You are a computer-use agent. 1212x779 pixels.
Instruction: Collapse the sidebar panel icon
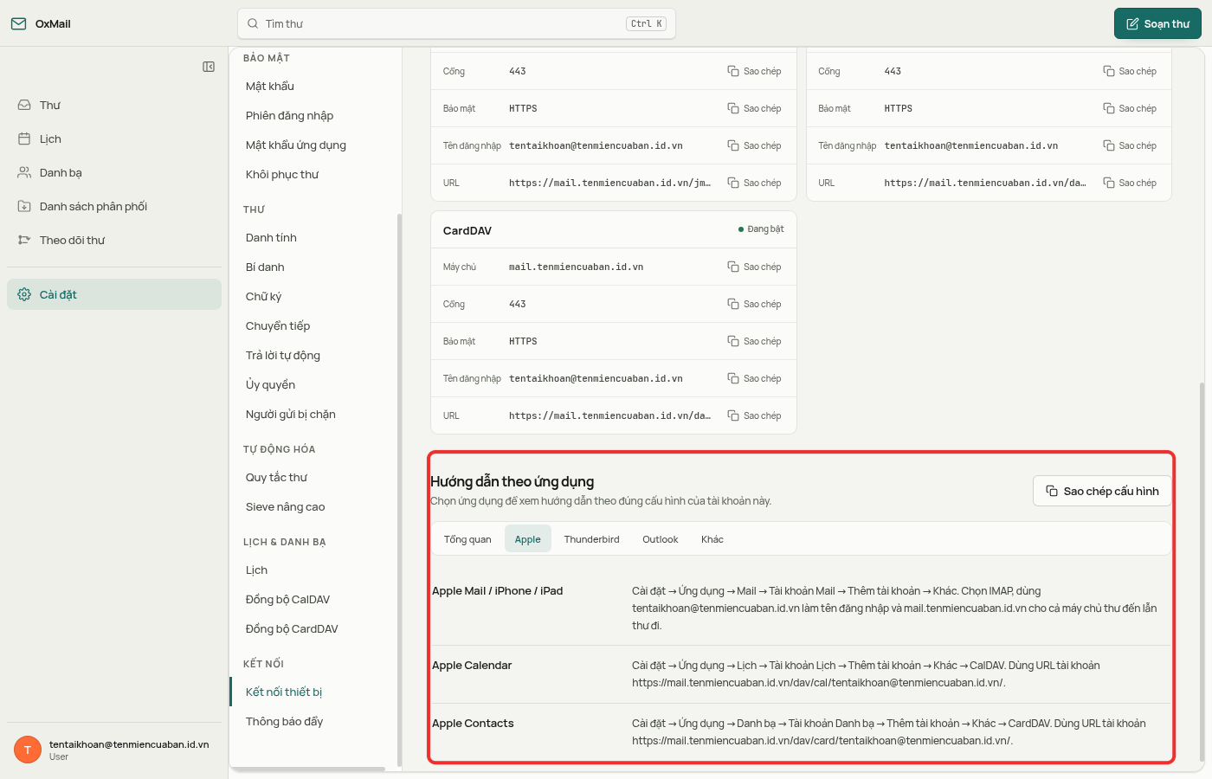coord(209,67)
